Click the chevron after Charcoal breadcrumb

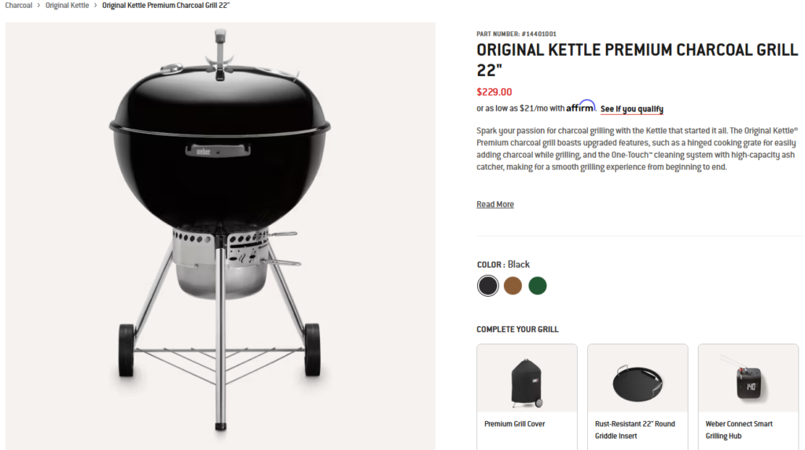pyautogui.click(x=39, y=5)
